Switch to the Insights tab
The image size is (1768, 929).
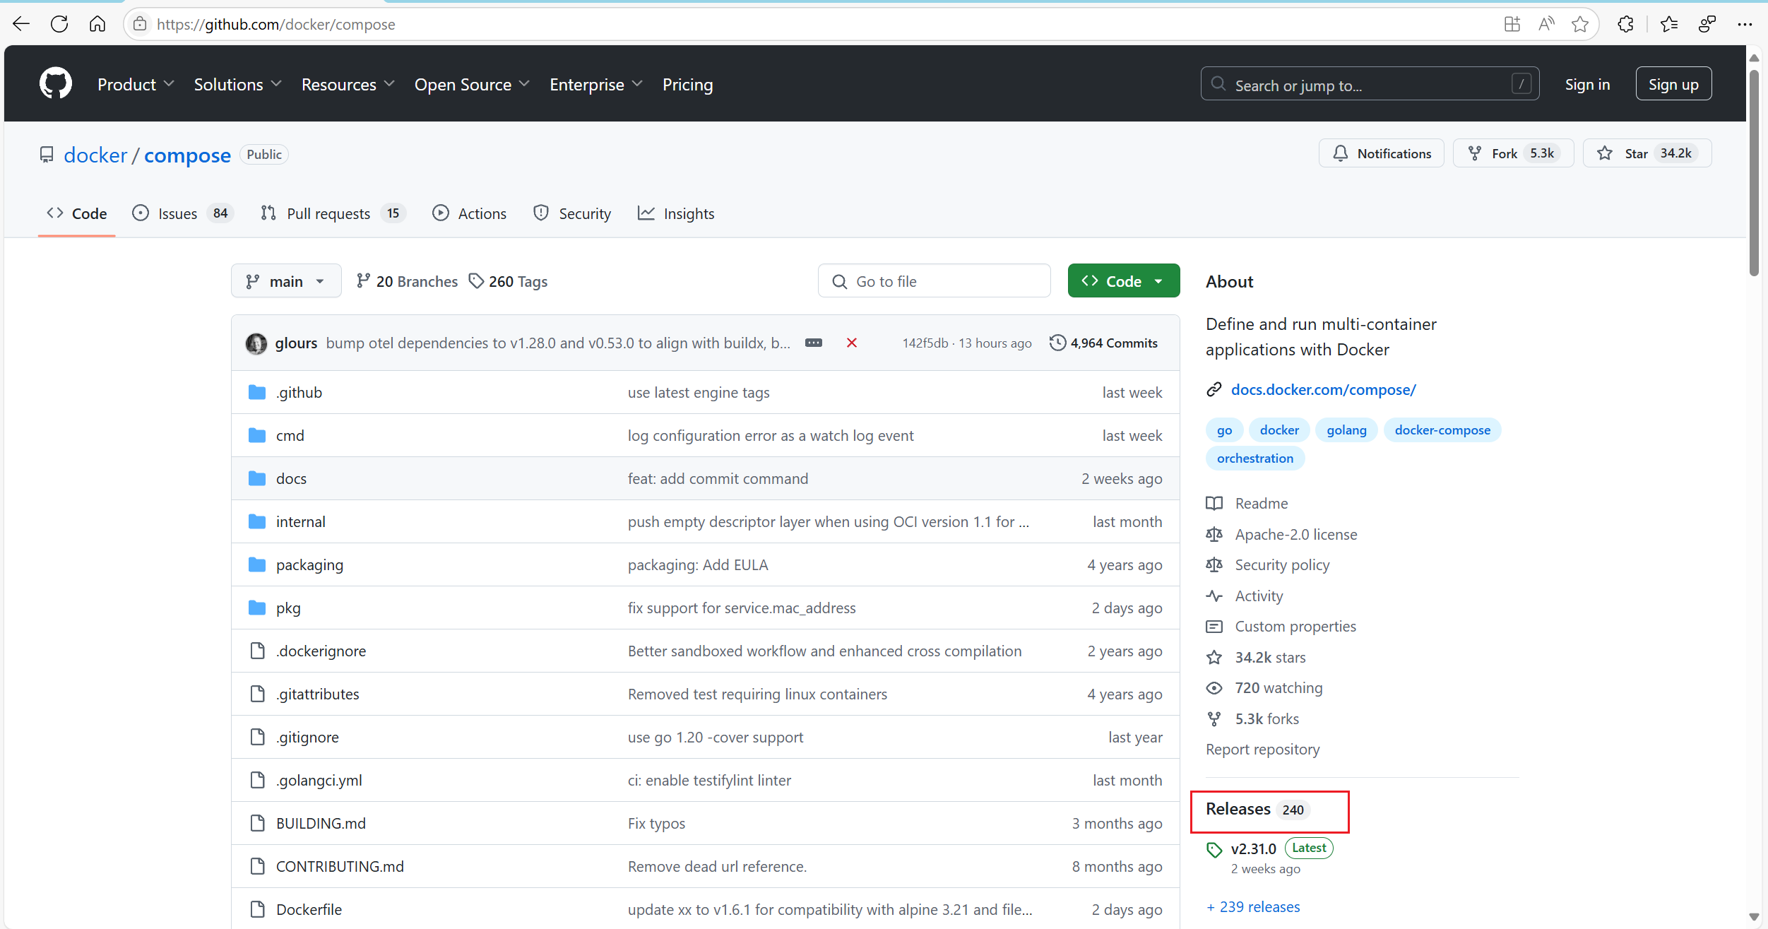(x=676, y=213)
